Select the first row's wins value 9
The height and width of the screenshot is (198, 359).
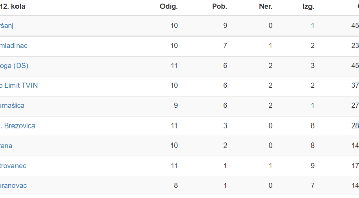click(225, 26)
